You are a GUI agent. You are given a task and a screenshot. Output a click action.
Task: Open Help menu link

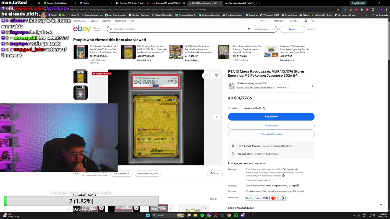pyautogui.click(x=132, y=21)
